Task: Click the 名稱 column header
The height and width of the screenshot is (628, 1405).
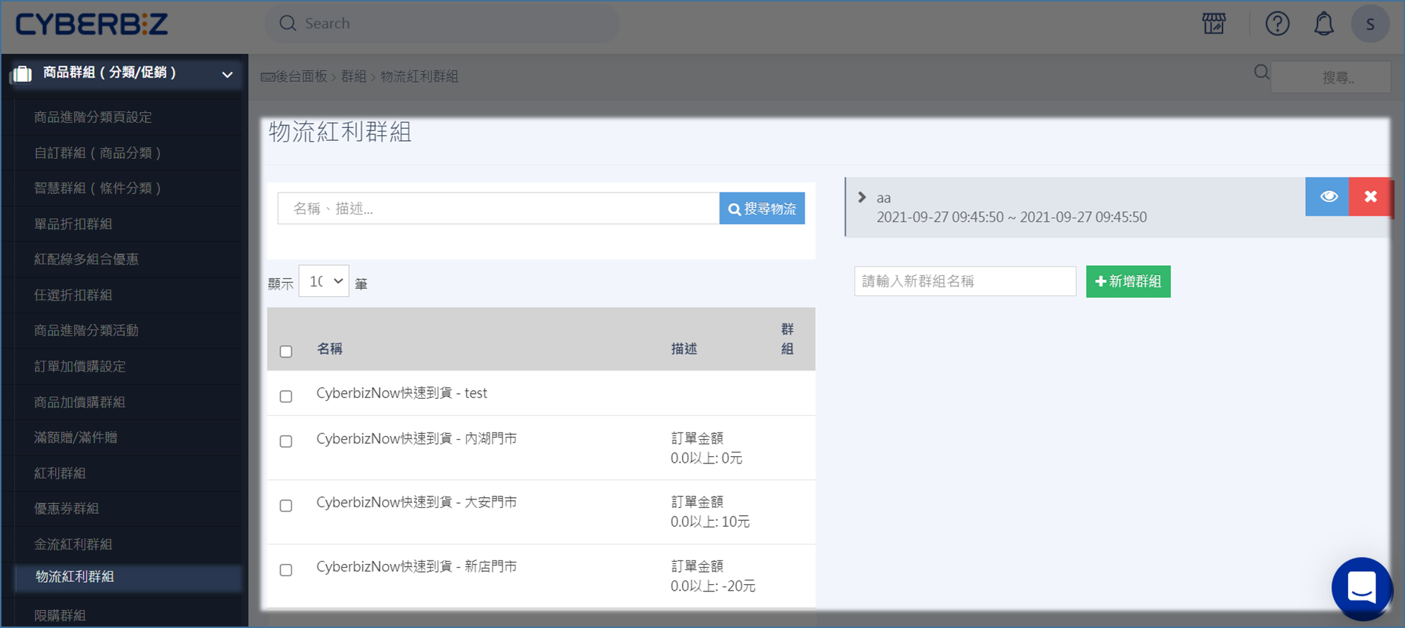Action: pos(329,348)
